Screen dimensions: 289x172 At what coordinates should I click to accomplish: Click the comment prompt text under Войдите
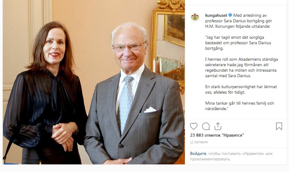pos(231,156)
